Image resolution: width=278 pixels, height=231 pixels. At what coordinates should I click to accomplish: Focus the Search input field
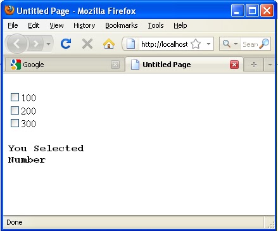click(x=250, y=44)
